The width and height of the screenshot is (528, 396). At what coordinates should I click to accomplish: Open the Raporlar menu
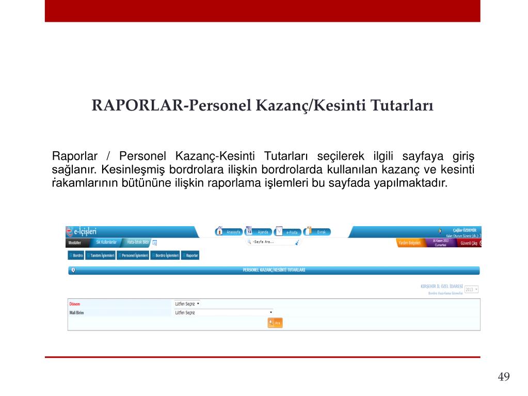click(190, 256)
